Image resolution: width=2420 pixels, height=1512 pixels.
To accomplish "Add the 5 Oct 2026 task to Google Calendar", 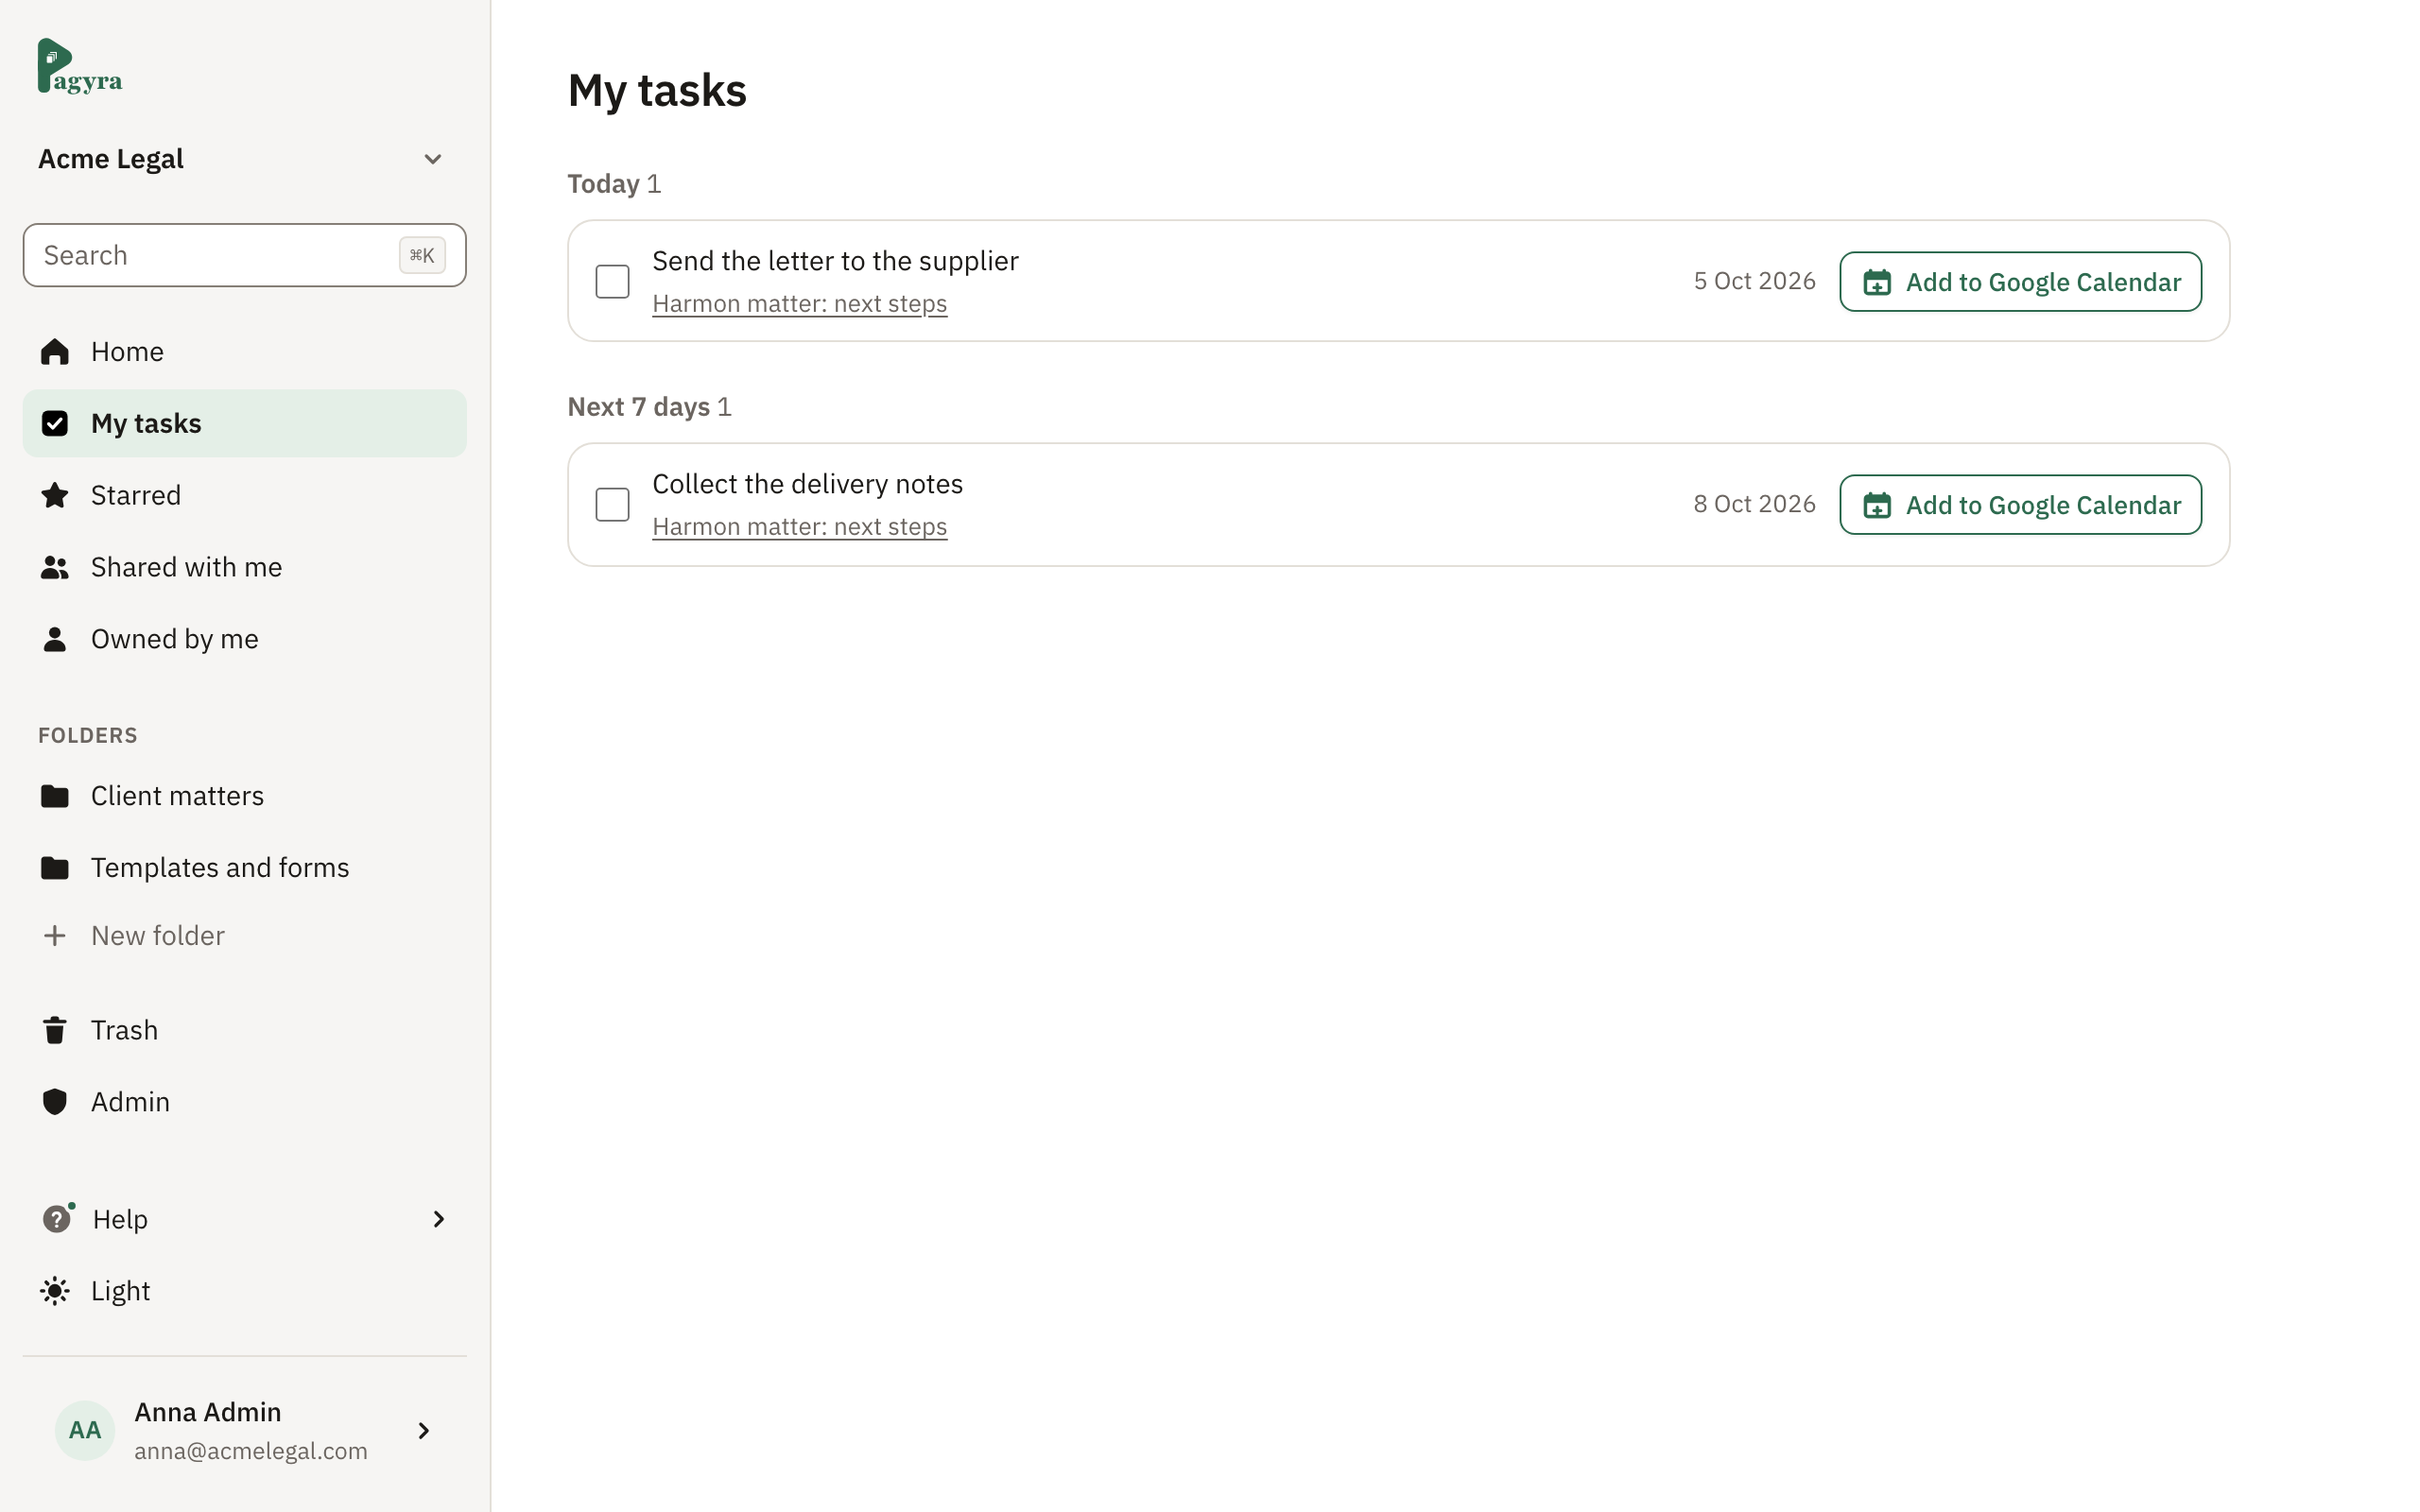I will (2020, 282).
